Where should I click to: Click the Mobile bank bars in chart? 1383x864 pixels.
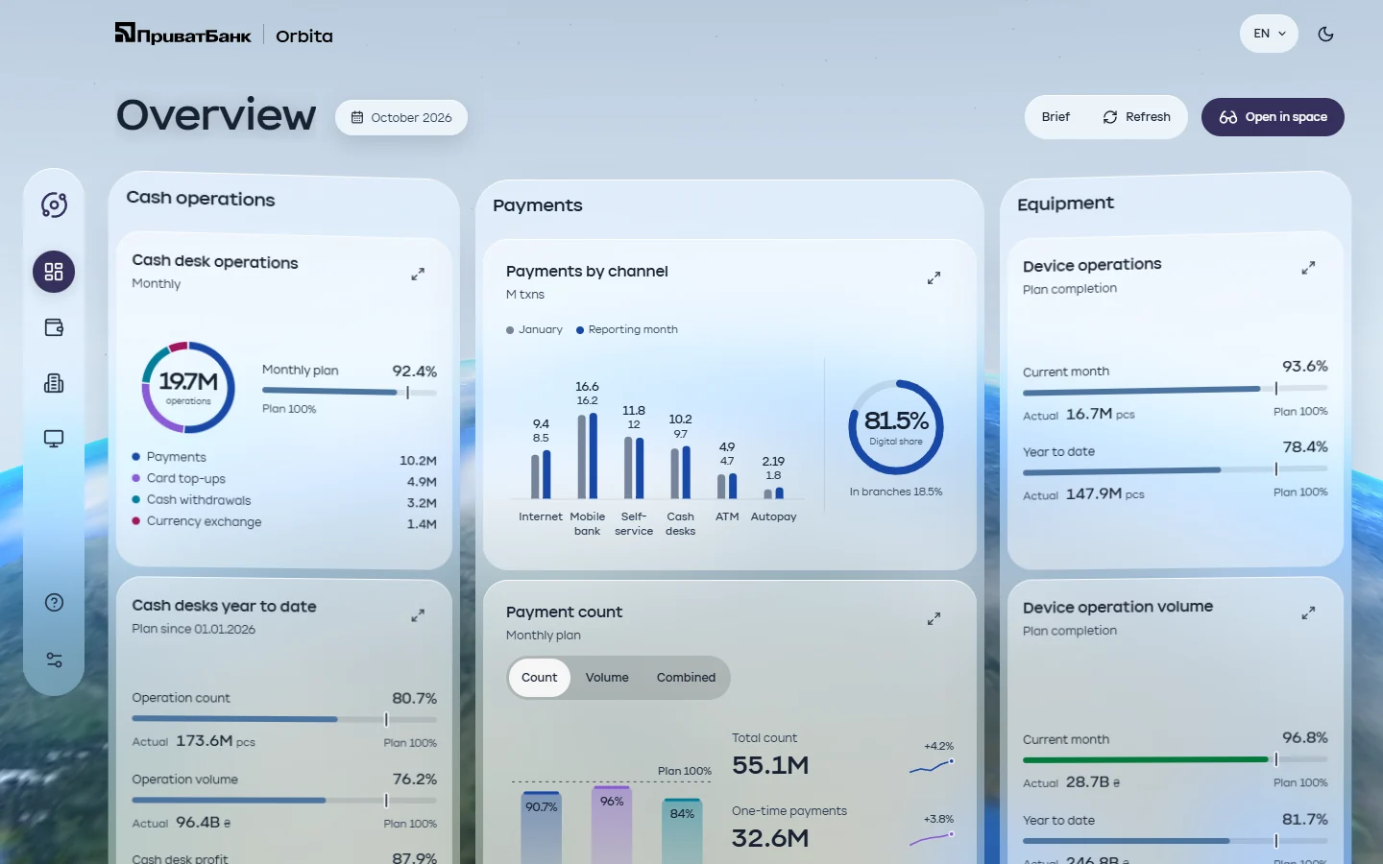[x=588, y=455]
